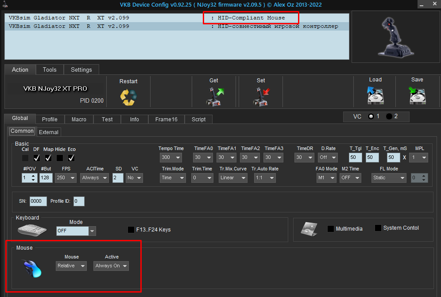Open the Test tab

pyautogui.click(x=107, y=119)
